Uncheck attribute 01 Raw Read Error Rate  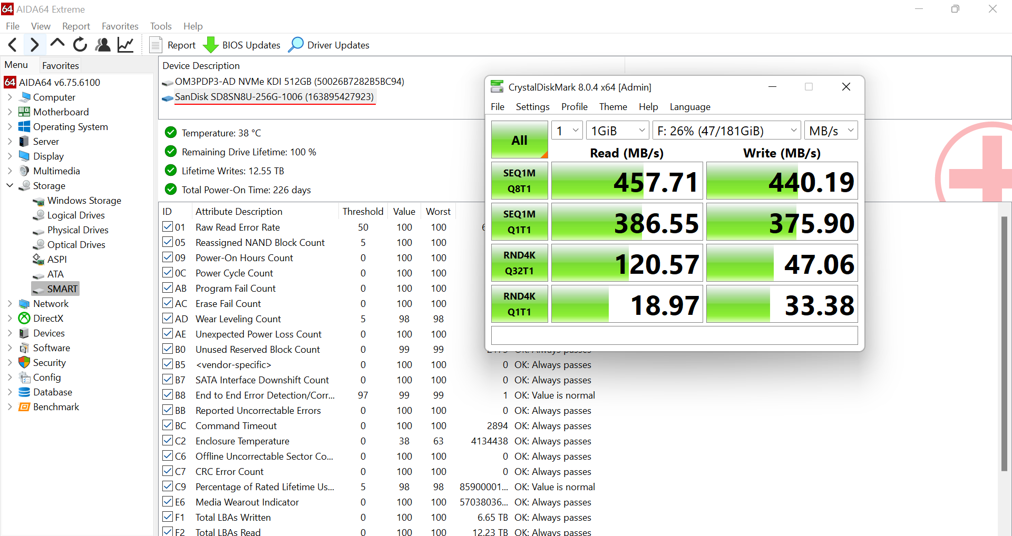(168, 227)
